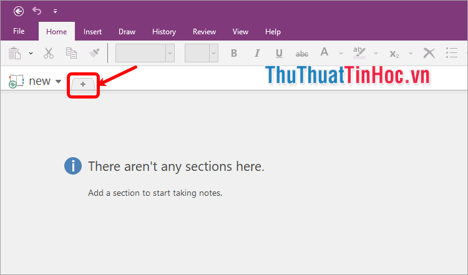The width and height of the screenshot is (468, 275).
Task: Click the Cut scissors icon
Action: (x=49, y=53)
